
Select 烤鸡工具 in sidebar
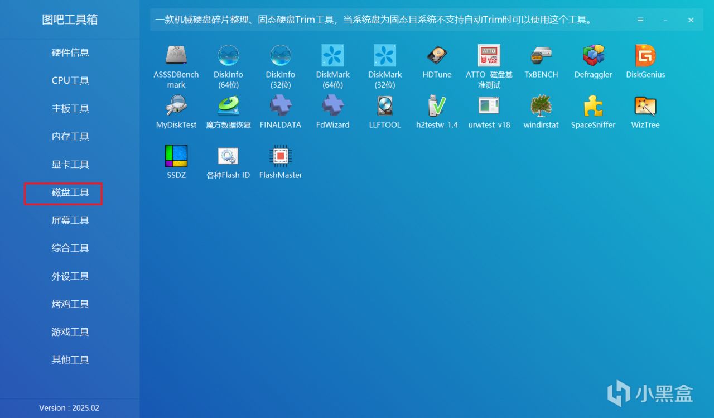(x=70, y=304)
